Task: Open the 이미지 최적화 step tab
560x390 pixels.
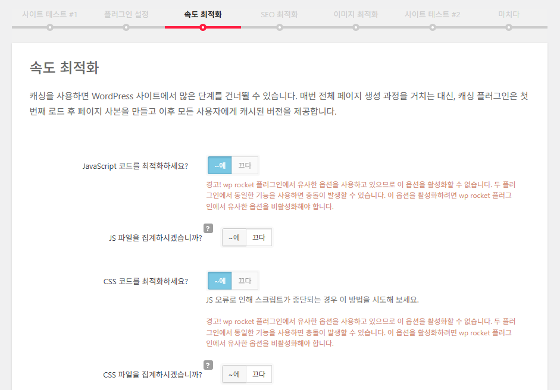Action: 356,13
